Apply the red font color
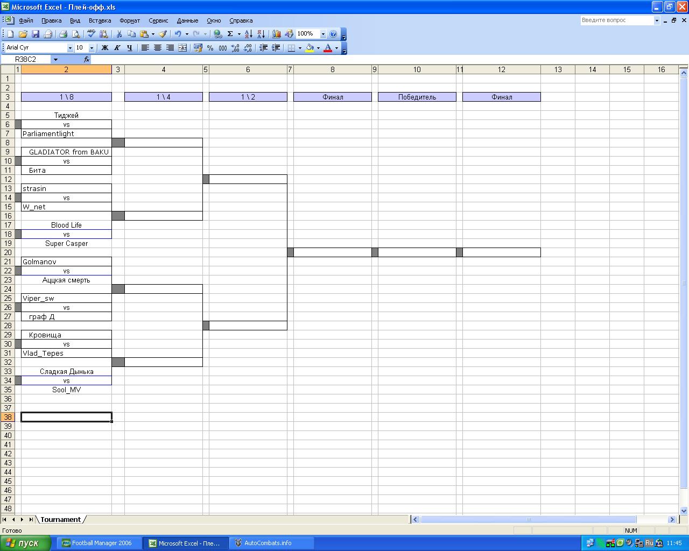This screenshot has height=551, width=689. (x=328, y=48)
